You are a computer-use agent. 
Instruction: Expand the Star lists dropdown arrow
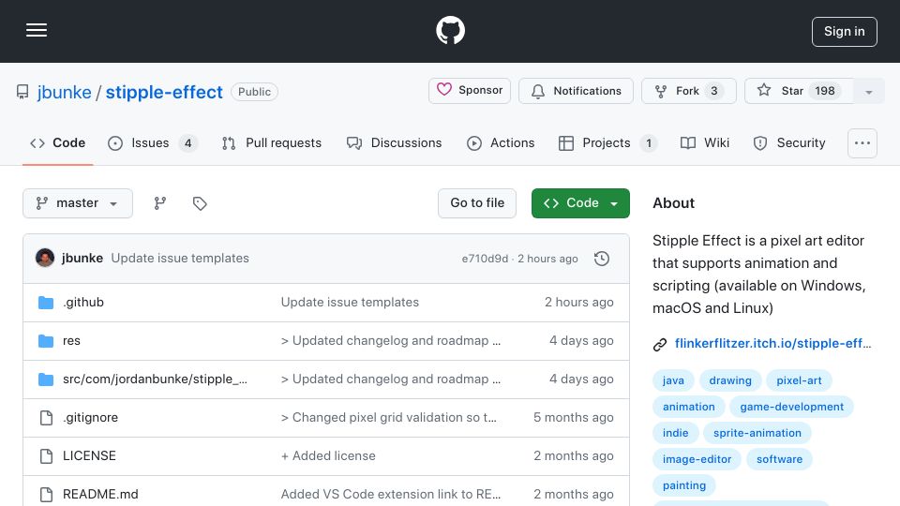click(x=868, y=91)
